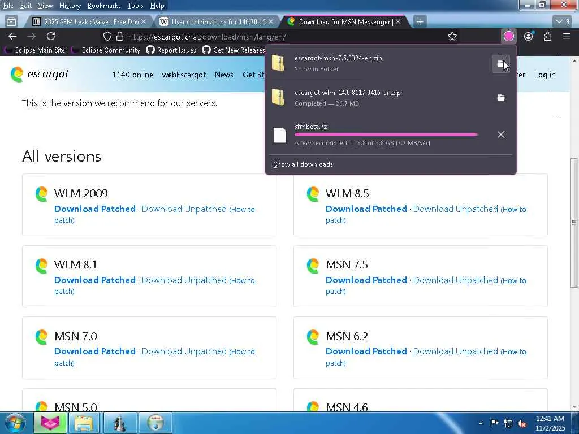
Task: Click the Action Center flag tray icon
Action: click(494, 423)
